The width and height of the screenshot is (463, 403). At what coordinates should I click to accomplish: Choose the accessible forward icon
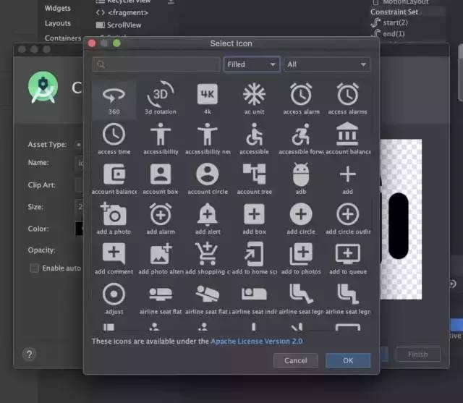(x=301, y=140)
